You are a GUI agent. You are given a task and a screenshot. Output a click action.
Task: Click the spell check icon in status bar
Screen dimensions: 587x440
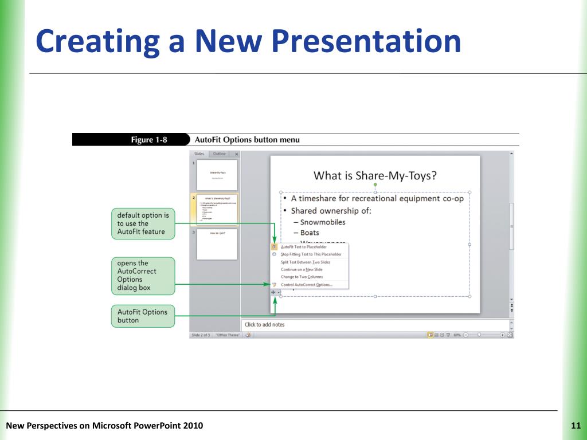248,335
